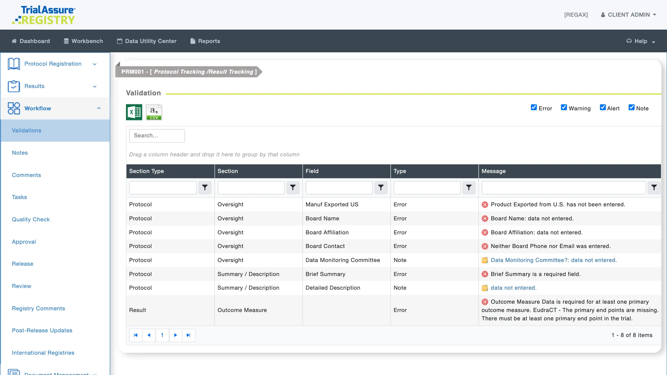Click the Message column filter text field
667x375 pixels.
pos(564,188)
